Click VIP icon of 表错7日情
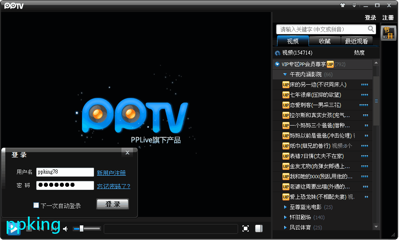Viewport: 399px width, 240px height. (x=286, y=156)
